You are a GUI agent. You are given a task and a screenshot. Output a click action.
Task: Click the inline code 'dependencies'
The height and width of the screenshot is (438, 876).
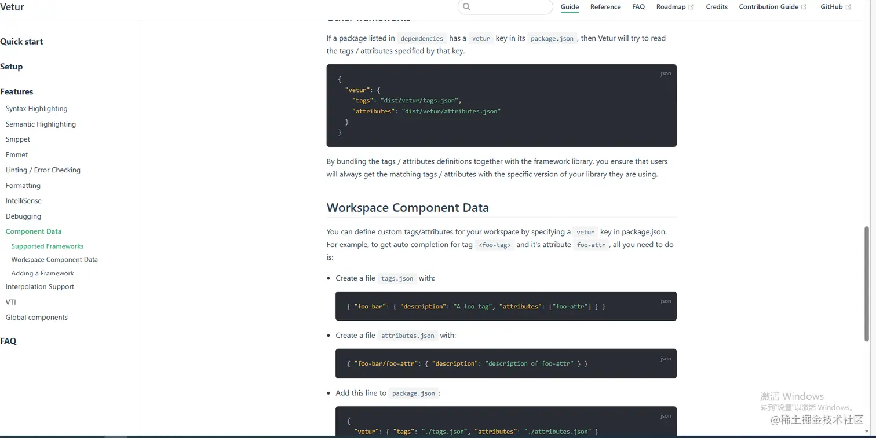[422, 38]
